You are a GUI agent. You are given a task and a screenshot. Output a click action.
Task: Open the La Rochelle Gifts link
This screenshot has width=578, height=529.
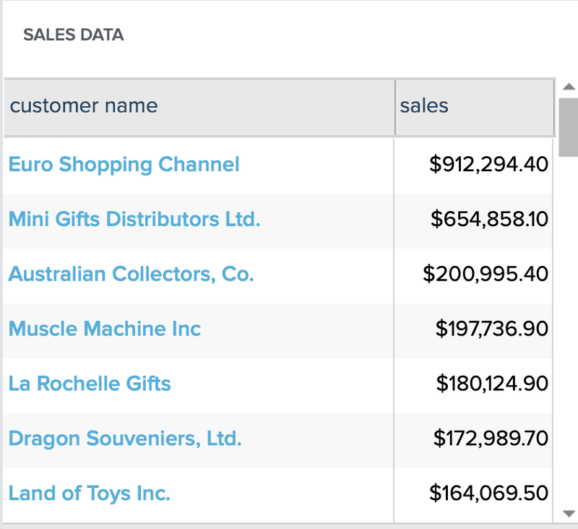point(90,384)
